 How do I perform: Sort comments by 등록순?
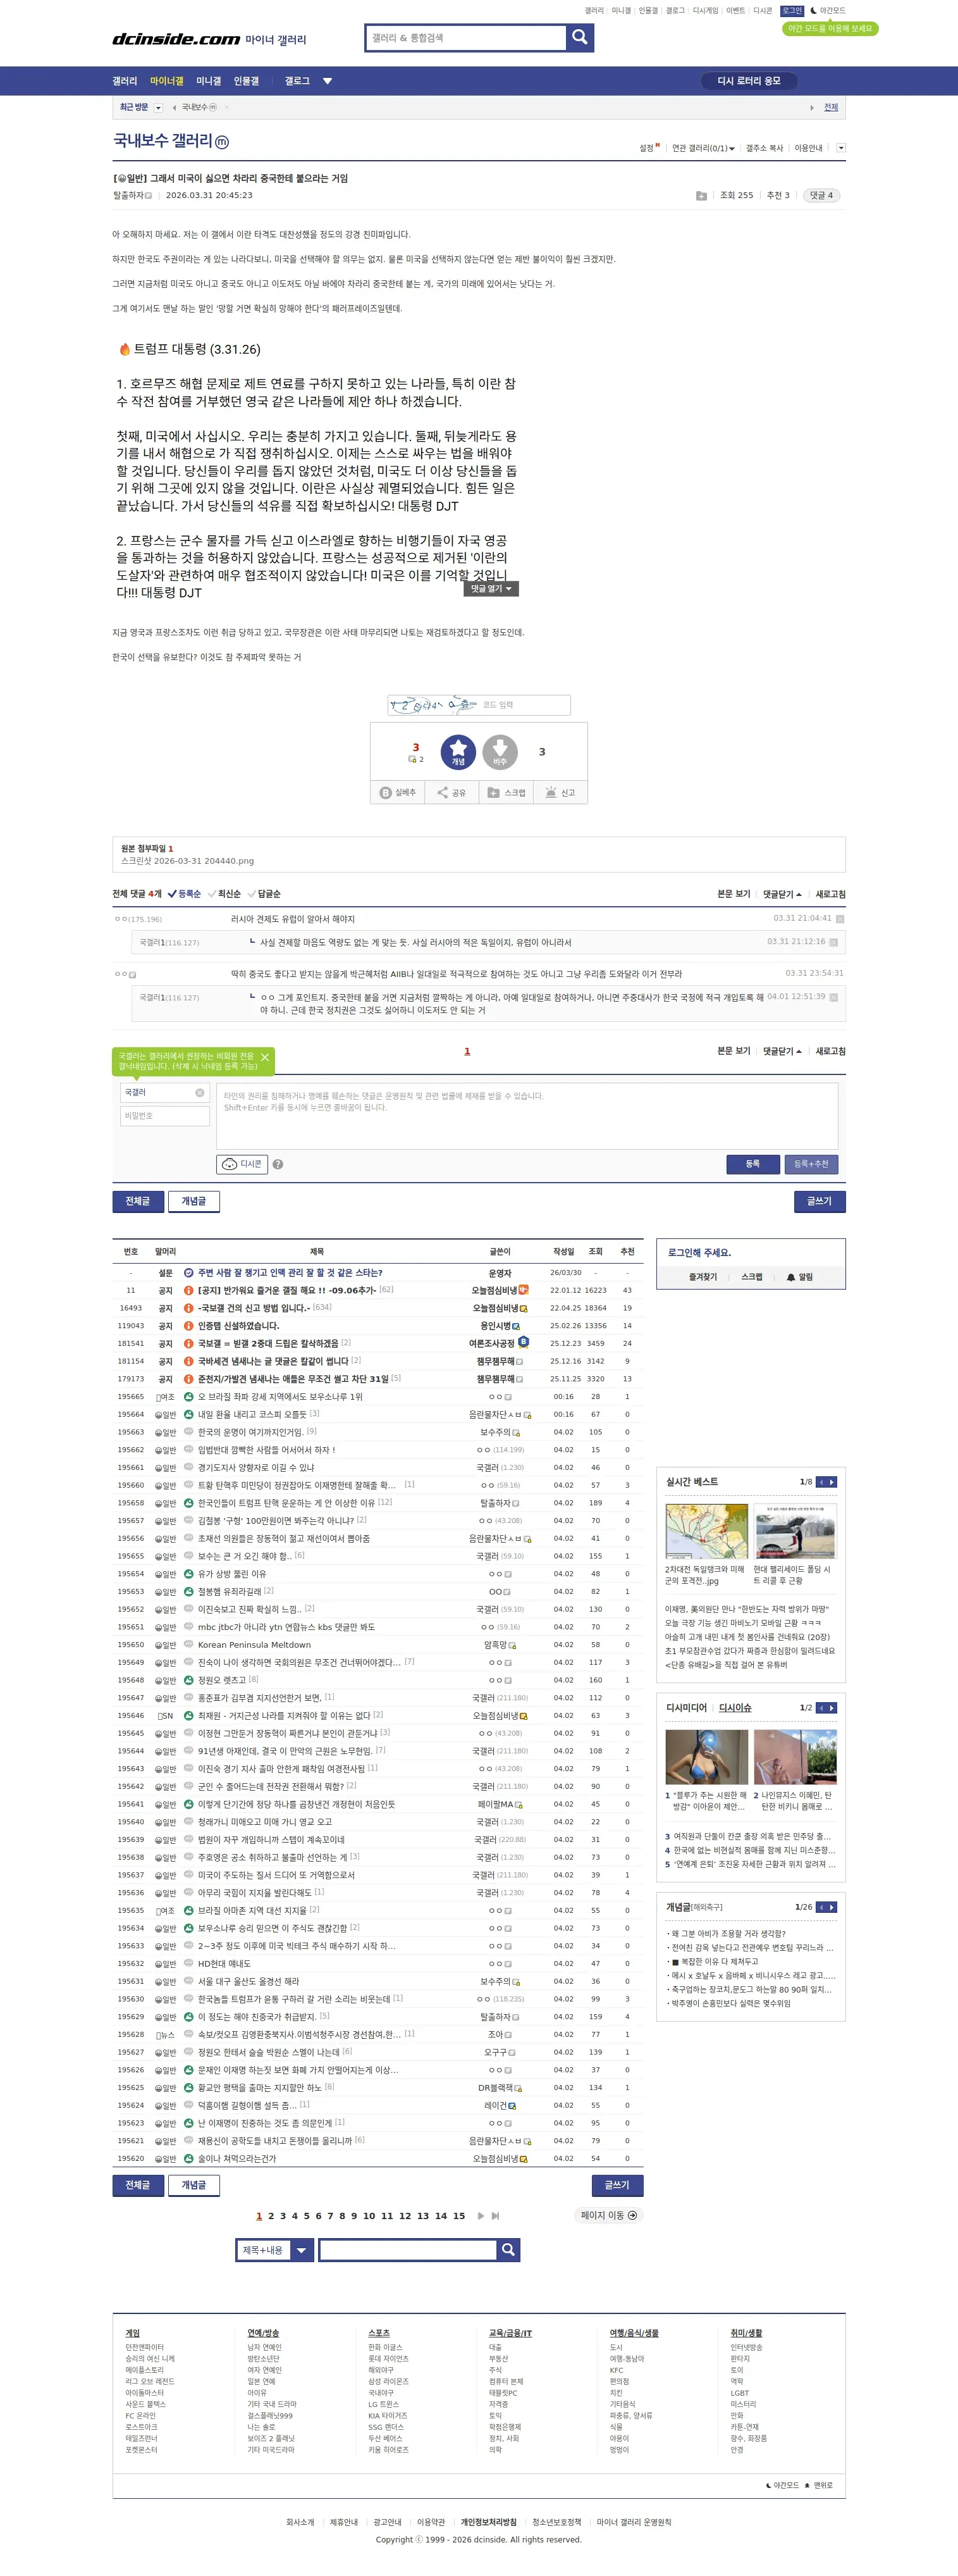tap(184, 894)
